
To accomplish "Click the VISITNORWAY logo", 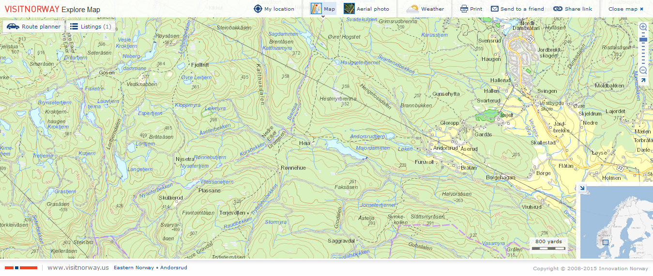I will [x=32, y=9].
